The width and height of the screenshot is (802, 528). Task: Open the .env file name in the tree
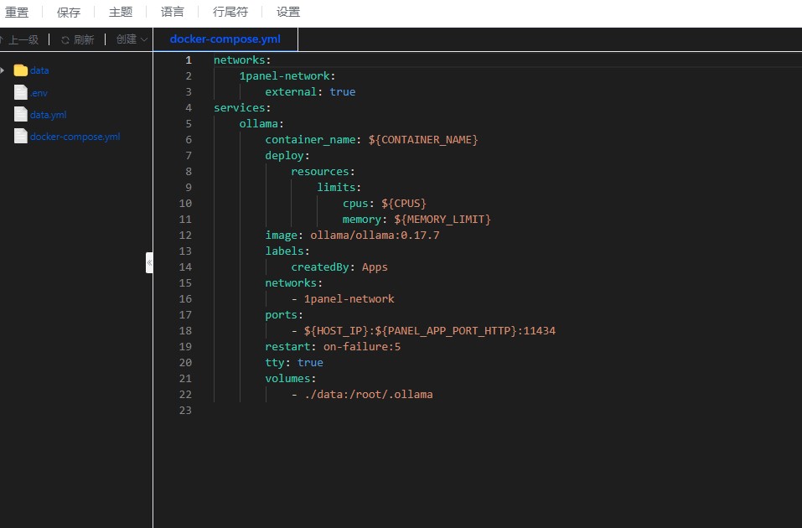[x=39, y=93]
